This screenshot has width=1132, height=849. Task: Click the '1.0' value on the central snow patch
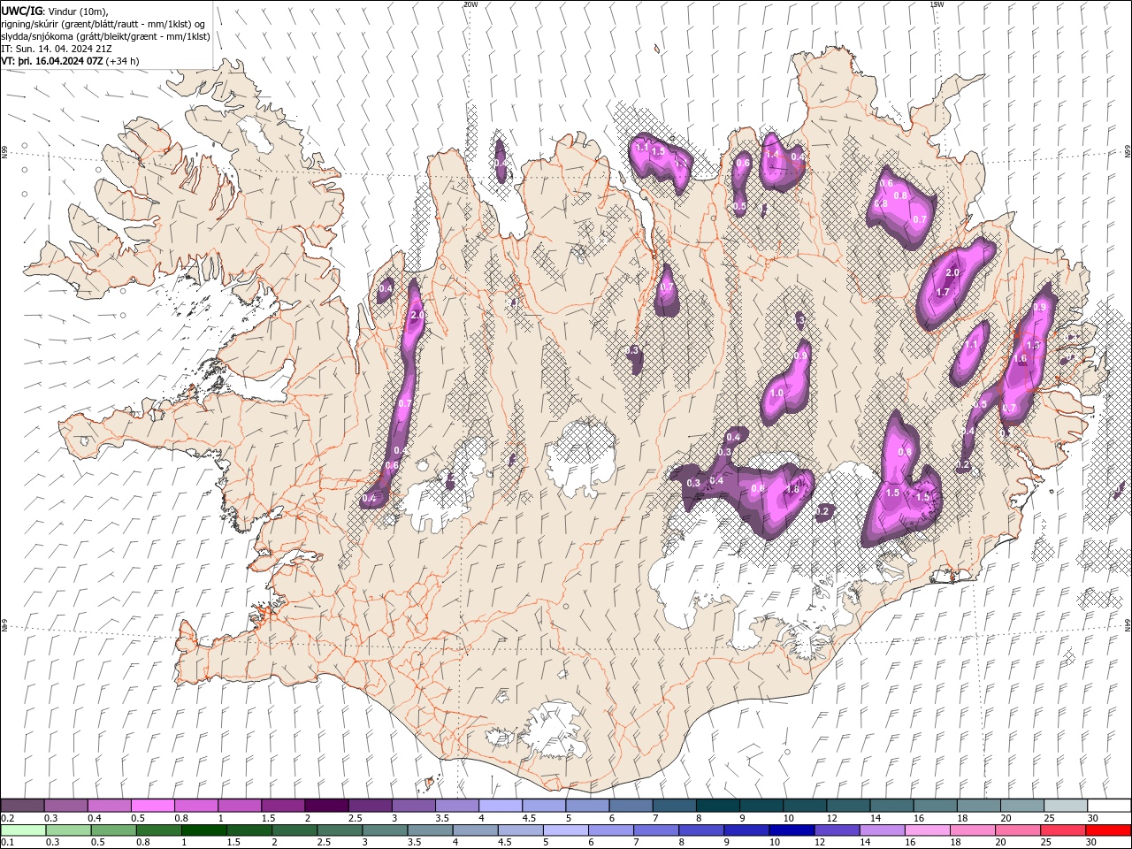coord(777,394)
